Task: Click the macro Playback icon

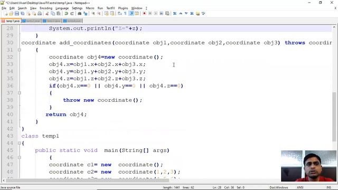Action: click(156, 14)
